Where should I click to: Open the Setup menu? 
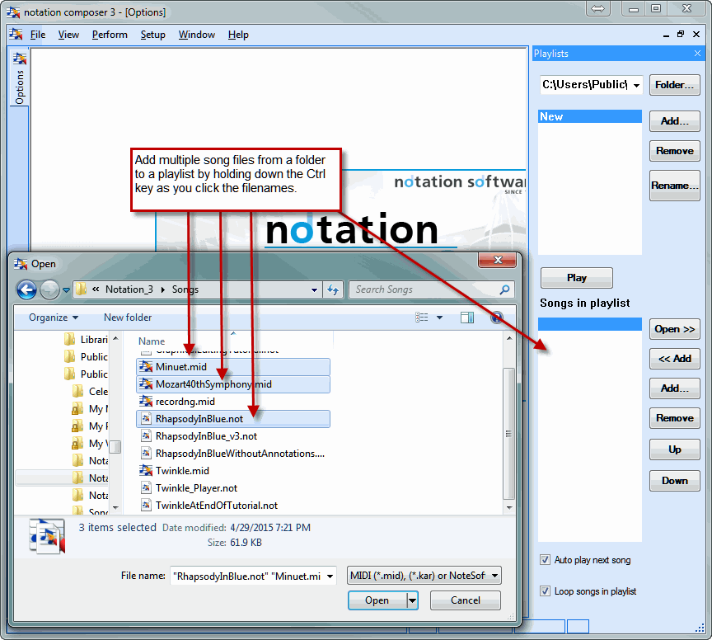click(x=152, y=35)
